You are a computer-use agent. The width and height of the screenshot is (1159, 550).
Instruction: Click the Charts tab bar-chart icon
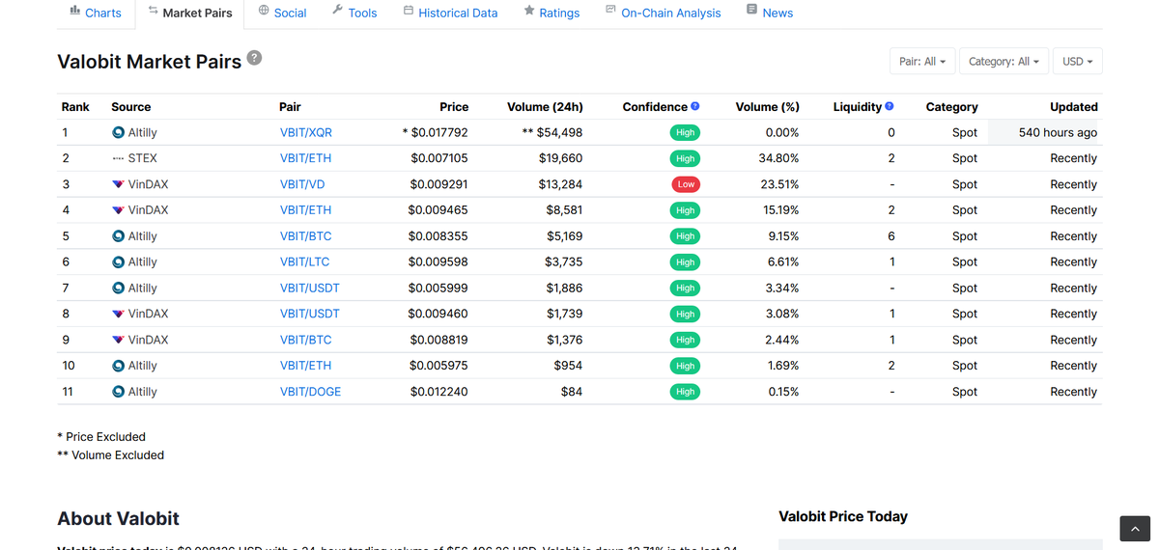tap(75, 11)
